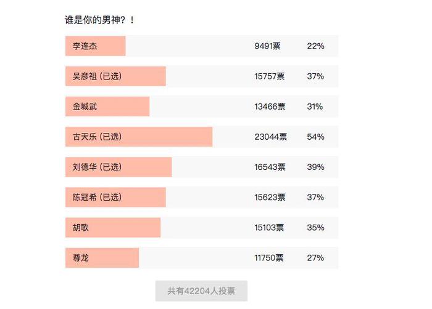
Task: Click the 39% percentage label
Action: 316,167
